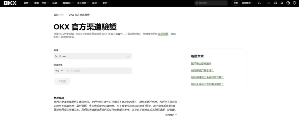The height and width of the screenshot is (125, 299).
Task: Open 如何辨識詐騙手法 article
Action: pos(202,70)
